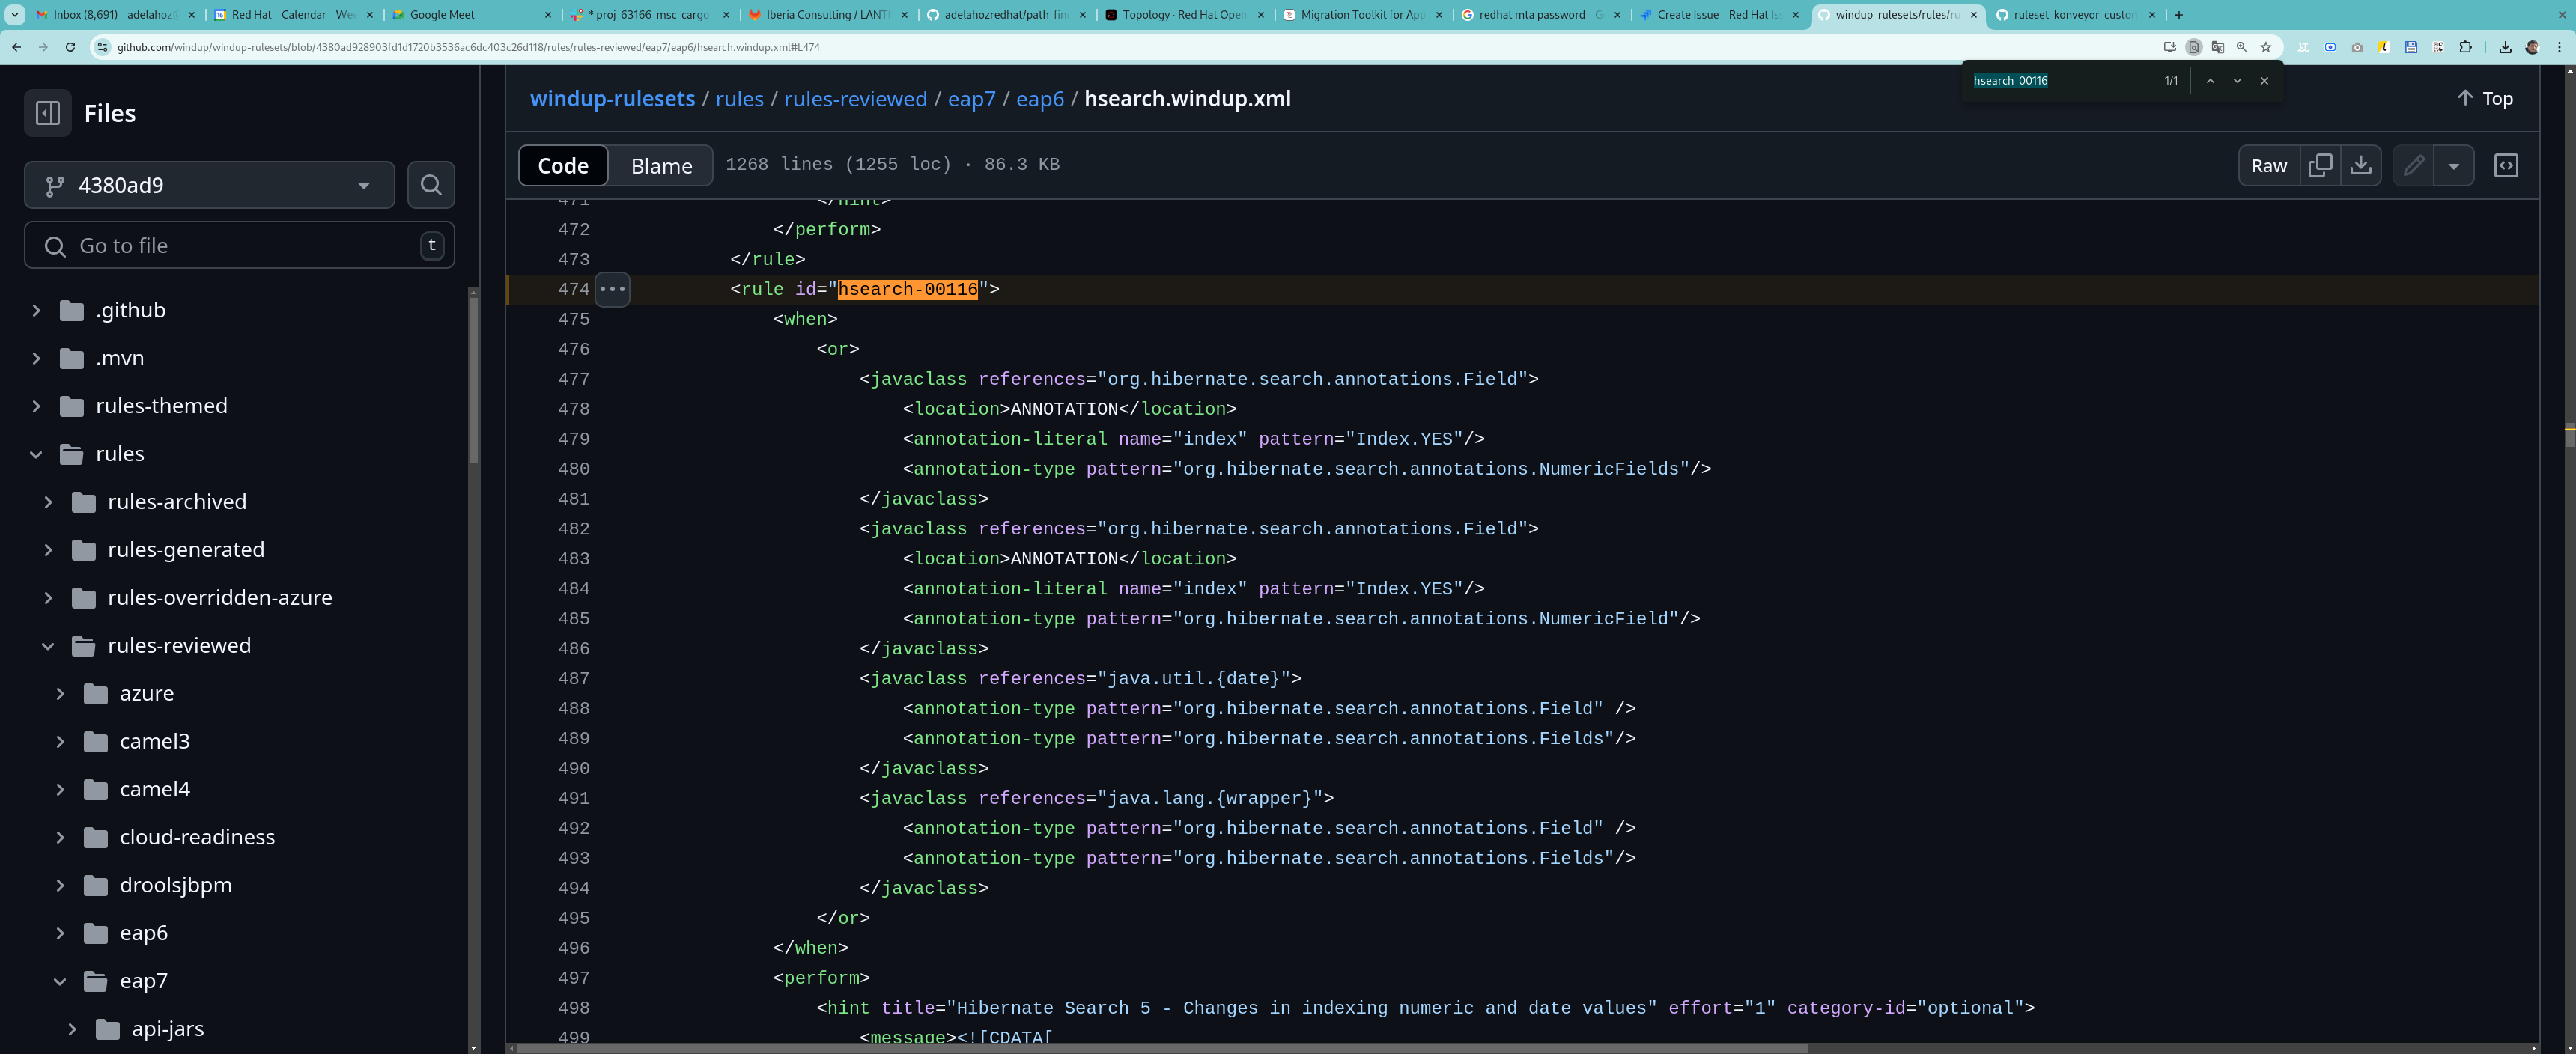The image size is (2576, 1054).
Task: Download the raw file icon
Action: (2360, 166)
